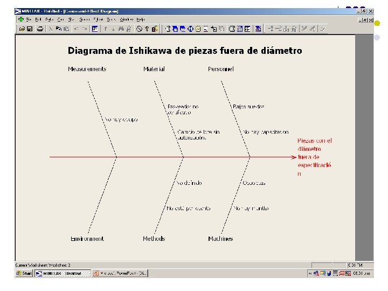Click the Close All Graphs icon

258,29
